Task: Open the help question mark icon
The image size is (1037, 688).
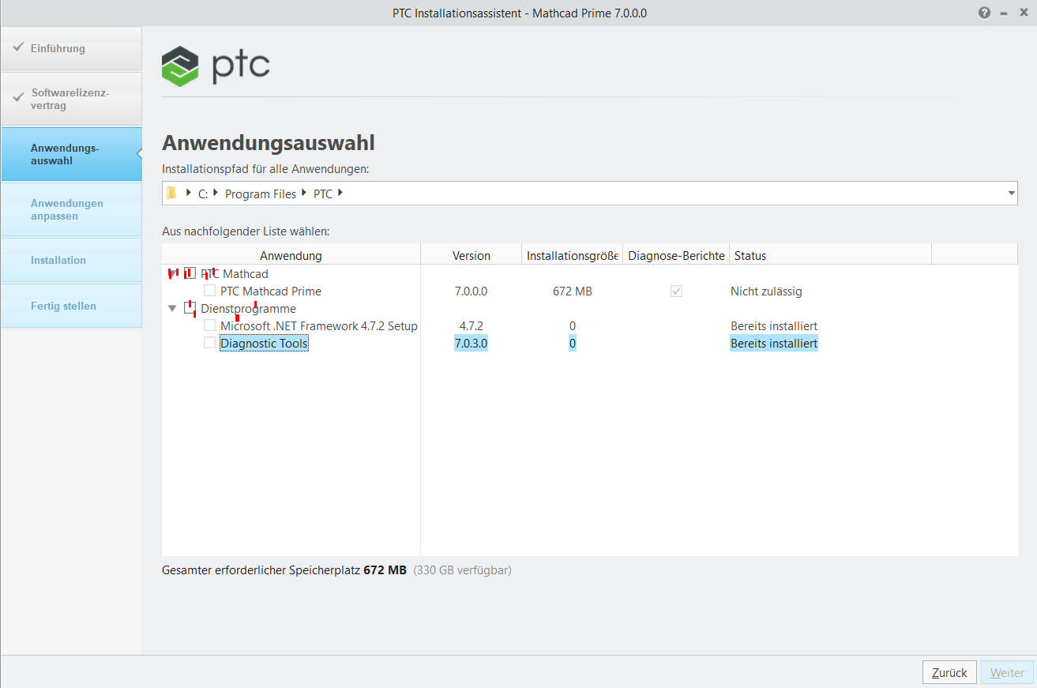Action: click(x=984, y=13)
